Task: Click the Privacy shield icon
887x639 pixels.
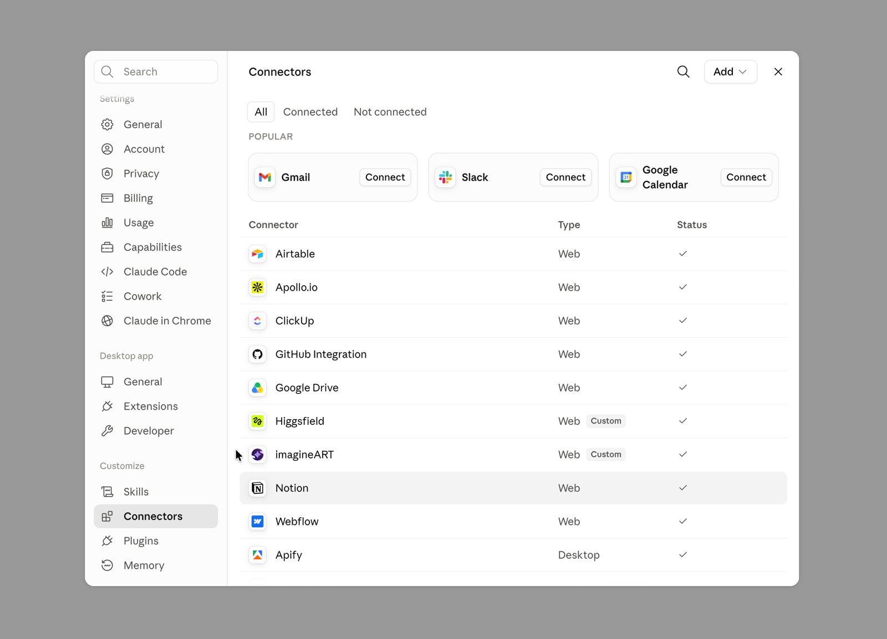Action: pos(108,174)
